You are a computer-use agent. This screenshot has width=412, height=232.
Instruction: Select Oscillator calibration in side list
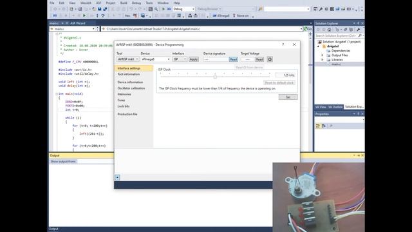pos(131,88)
